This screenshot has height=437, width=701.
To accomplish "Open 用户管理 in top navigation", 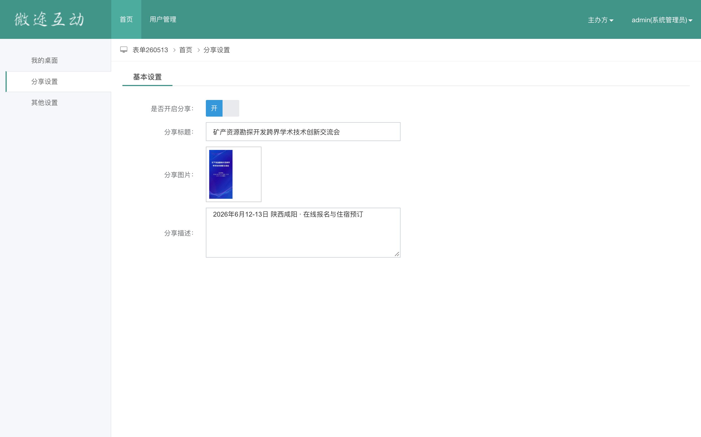I will (x=163, y=19).
